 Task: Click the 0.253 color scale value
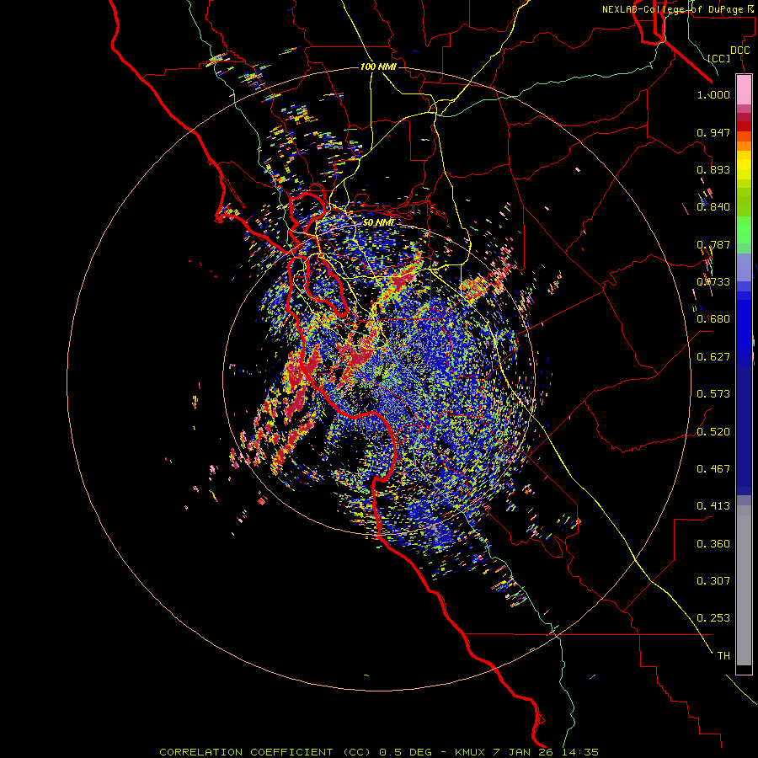click(713, 618)
